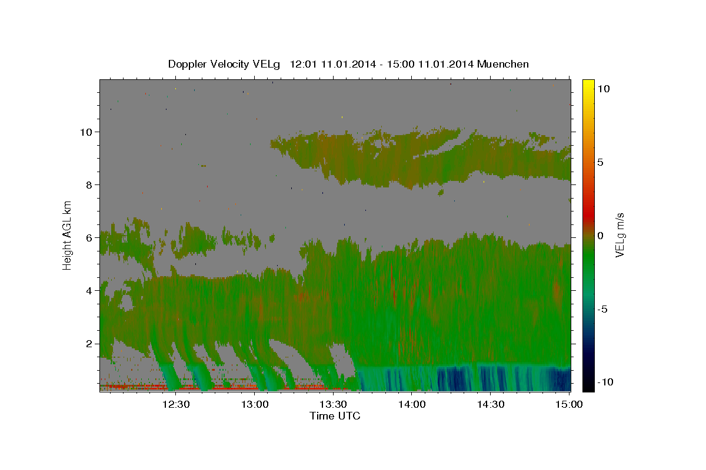Click the date range '12:01 11.01.2014 - 15:00 11.01.2014'

[382, 64]
